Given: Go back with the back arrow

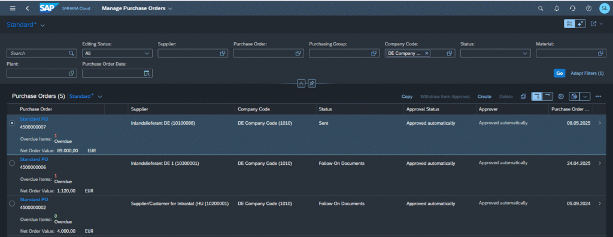Looking at the screenshot, I should click(x=27, y=8).
